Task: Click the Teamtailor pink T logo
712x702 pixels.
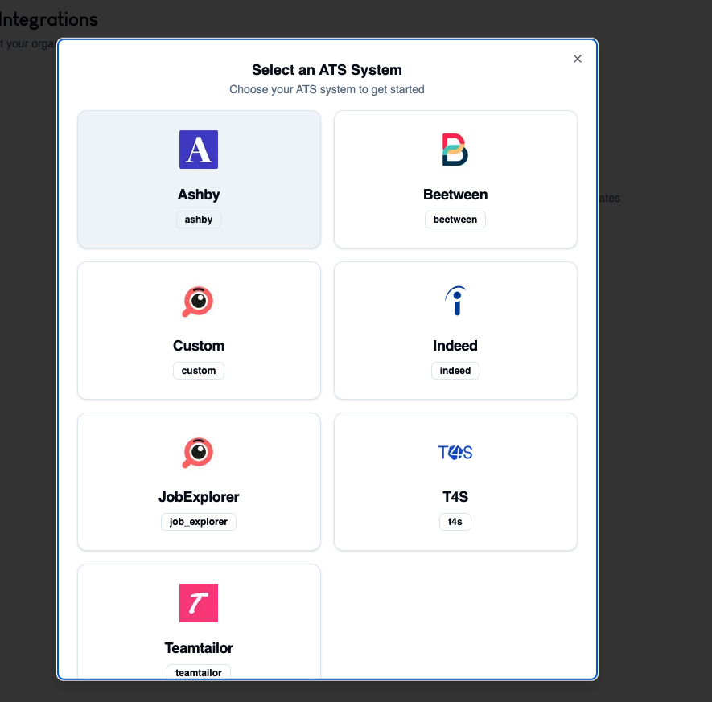Action: [x=199, y=603]
